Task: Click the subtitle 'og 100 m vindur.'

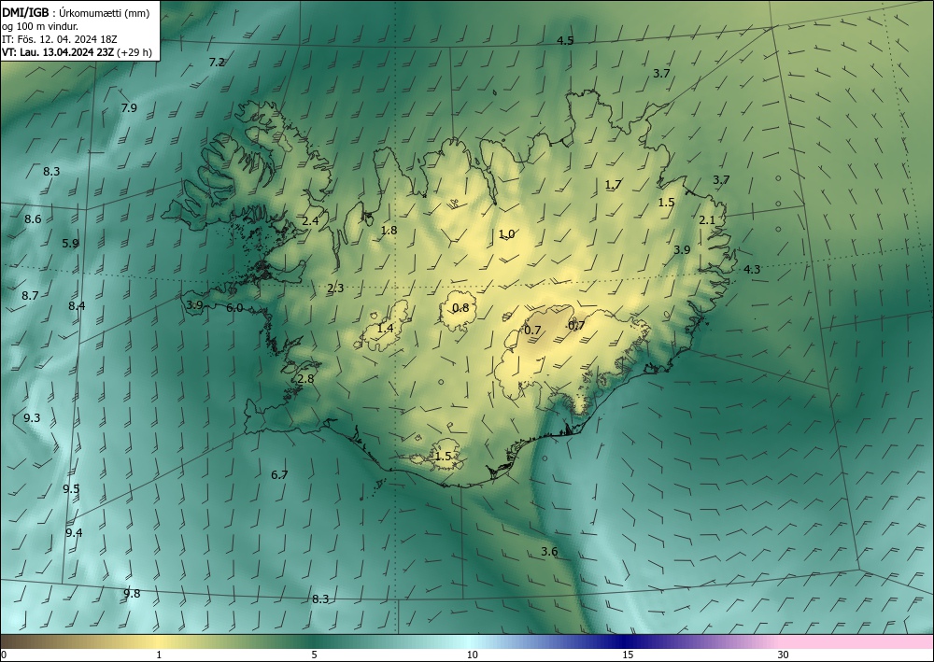Action: coord(40,26)
